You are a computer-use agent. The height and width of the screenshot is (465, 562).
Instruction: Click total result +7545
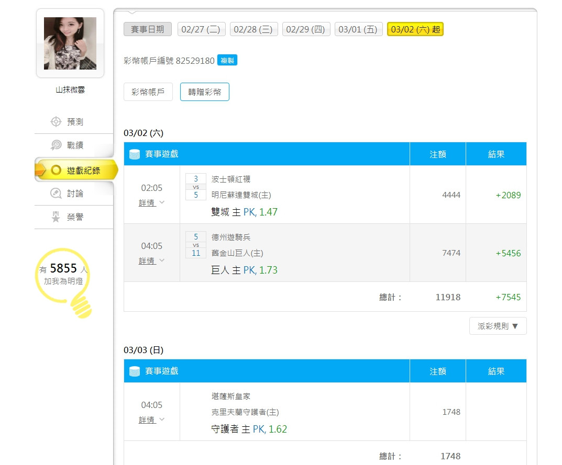(x=508, y=297)
